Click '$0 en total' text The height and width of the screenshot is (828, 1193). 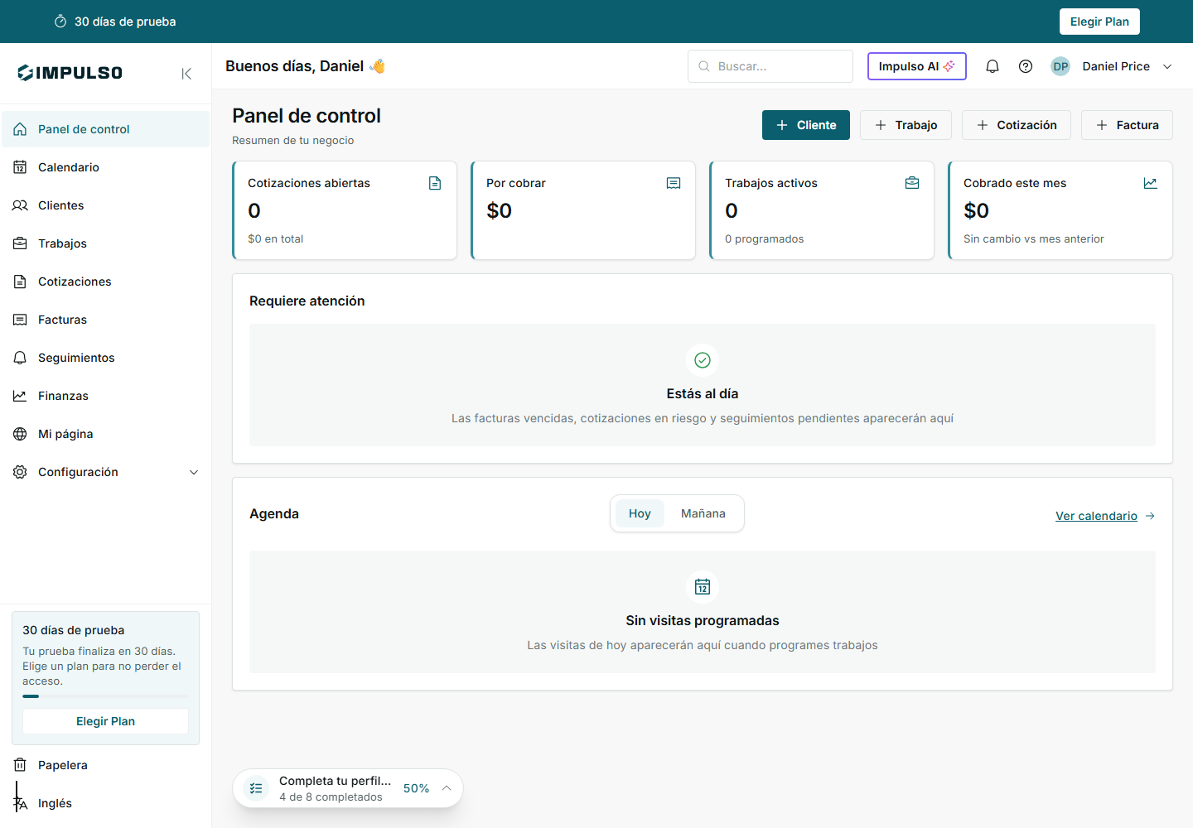(275, 238)
